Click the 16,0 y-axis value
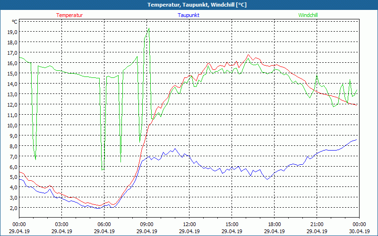This screenshot has height=236, width=378. click(x=13, y=63)
